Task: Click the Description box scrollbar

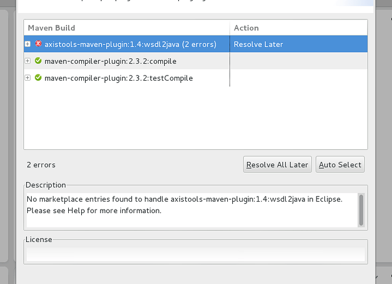Action: (361, 210)
